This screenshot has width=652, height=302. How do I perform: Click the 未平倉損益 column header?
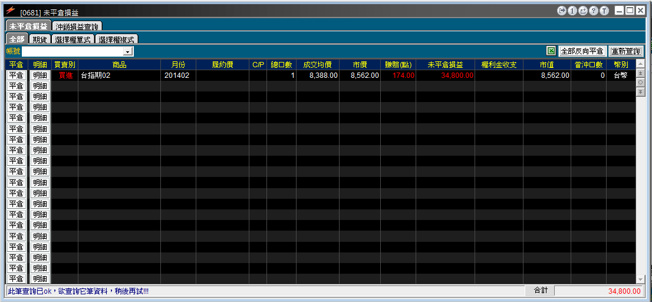tap(445, 65)
